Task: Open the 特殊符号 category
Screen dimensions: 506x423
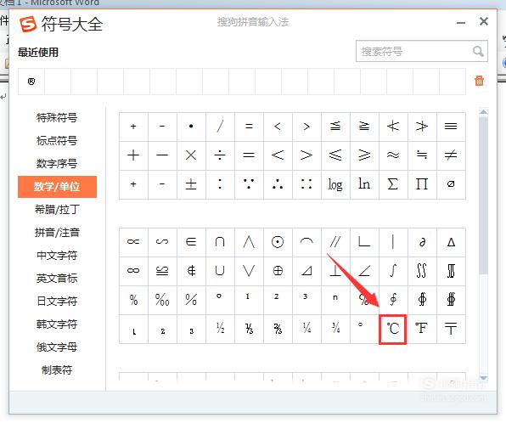Action: 57,118
